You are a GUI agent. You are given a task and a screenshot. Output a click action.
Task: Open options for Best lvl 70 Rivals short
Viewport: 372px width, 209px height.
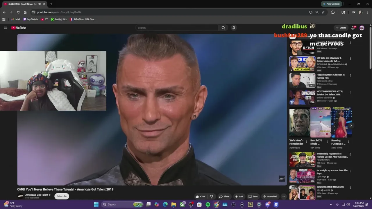tap(328, 142)
